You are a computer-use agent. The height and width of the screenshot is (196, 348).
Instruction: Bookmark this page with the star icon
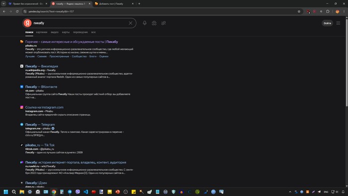click(299, 11)
